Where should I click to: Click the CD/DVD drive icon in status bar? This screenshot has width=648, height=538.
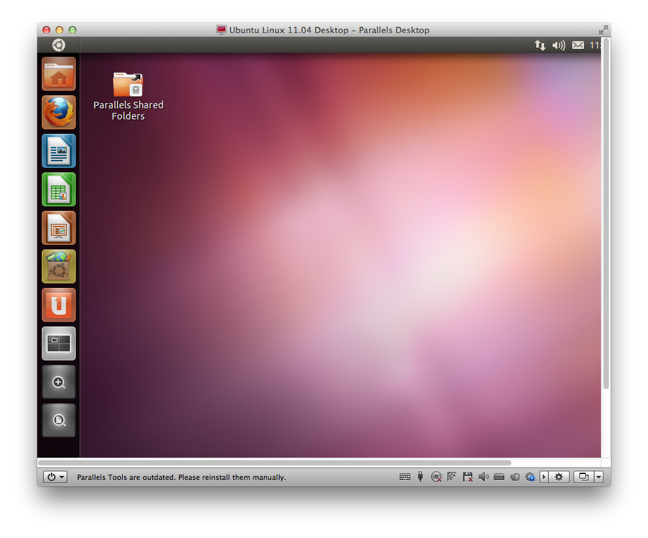click(436, 477)
